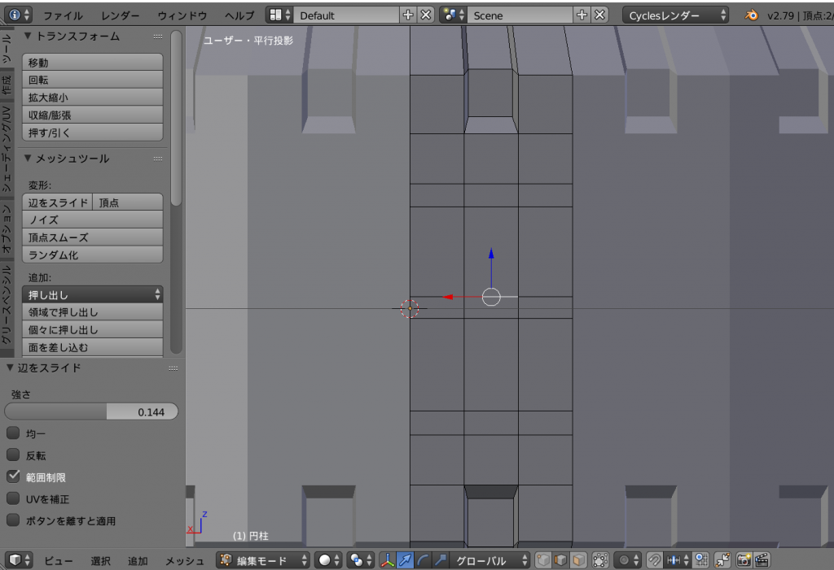
Task: Switch to vertex select mode
Action: (x=543, y=560)
